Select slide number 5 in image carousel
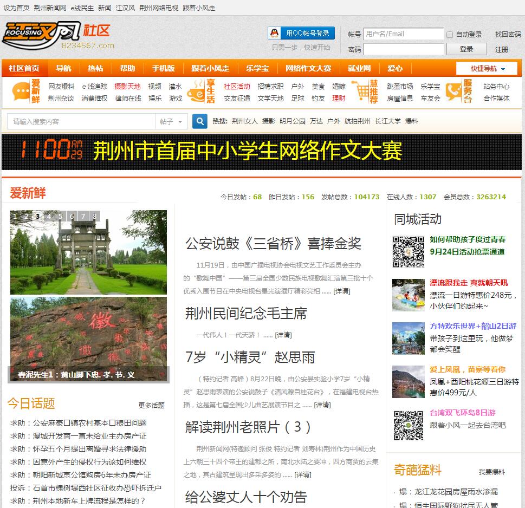Image resolution: width=525 pixels, height=508 pixels. (61, 216)
